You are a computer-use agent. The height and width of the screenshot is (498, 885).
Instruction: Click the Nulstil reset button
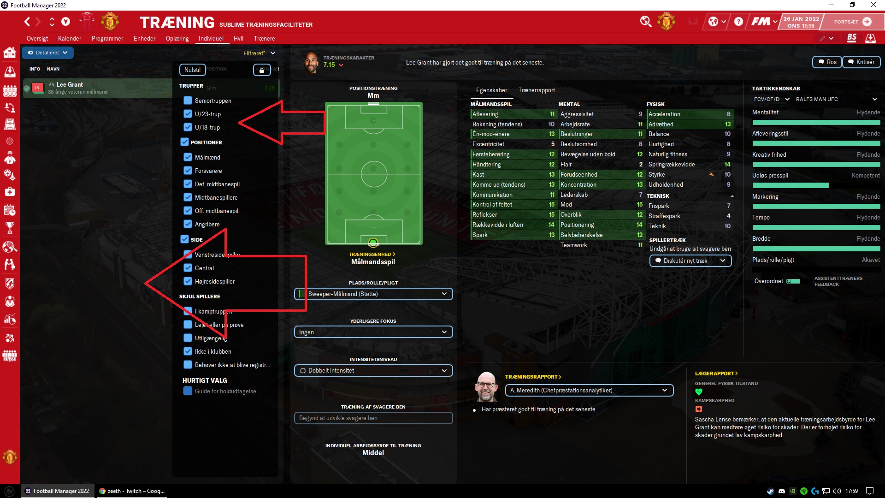coord(192,70)
